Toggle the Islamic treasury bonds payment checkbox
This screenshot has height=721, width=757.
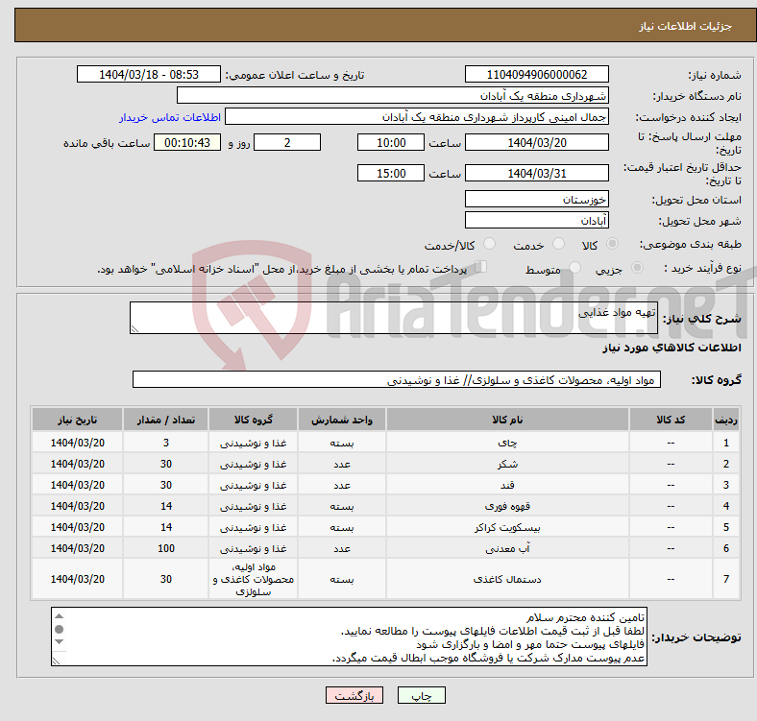[x=481, y=267]
